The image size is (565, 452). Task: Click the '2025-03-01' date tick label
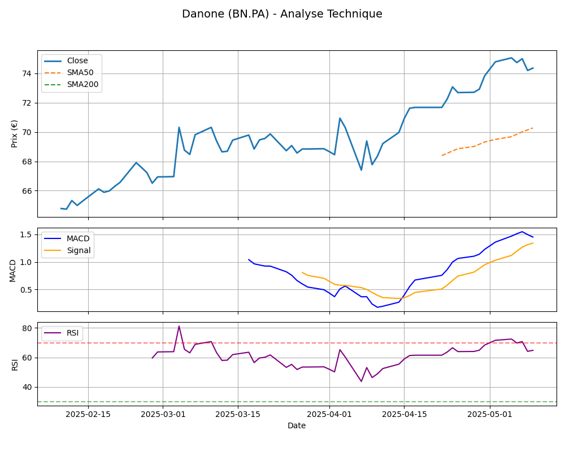click(163, 415)
